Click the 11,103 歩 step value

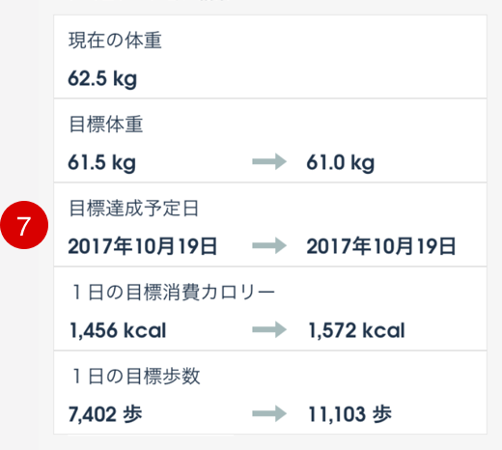coord(350,414)
